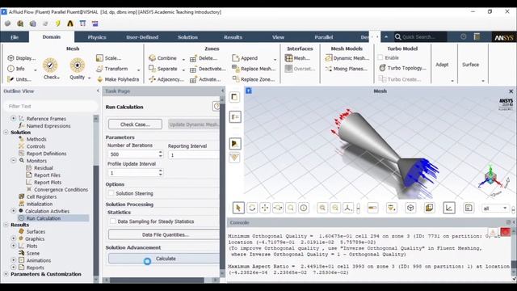Open Turbo Topology dialog
The height and width of the screenshot is (291, 517).
point(402,68)
